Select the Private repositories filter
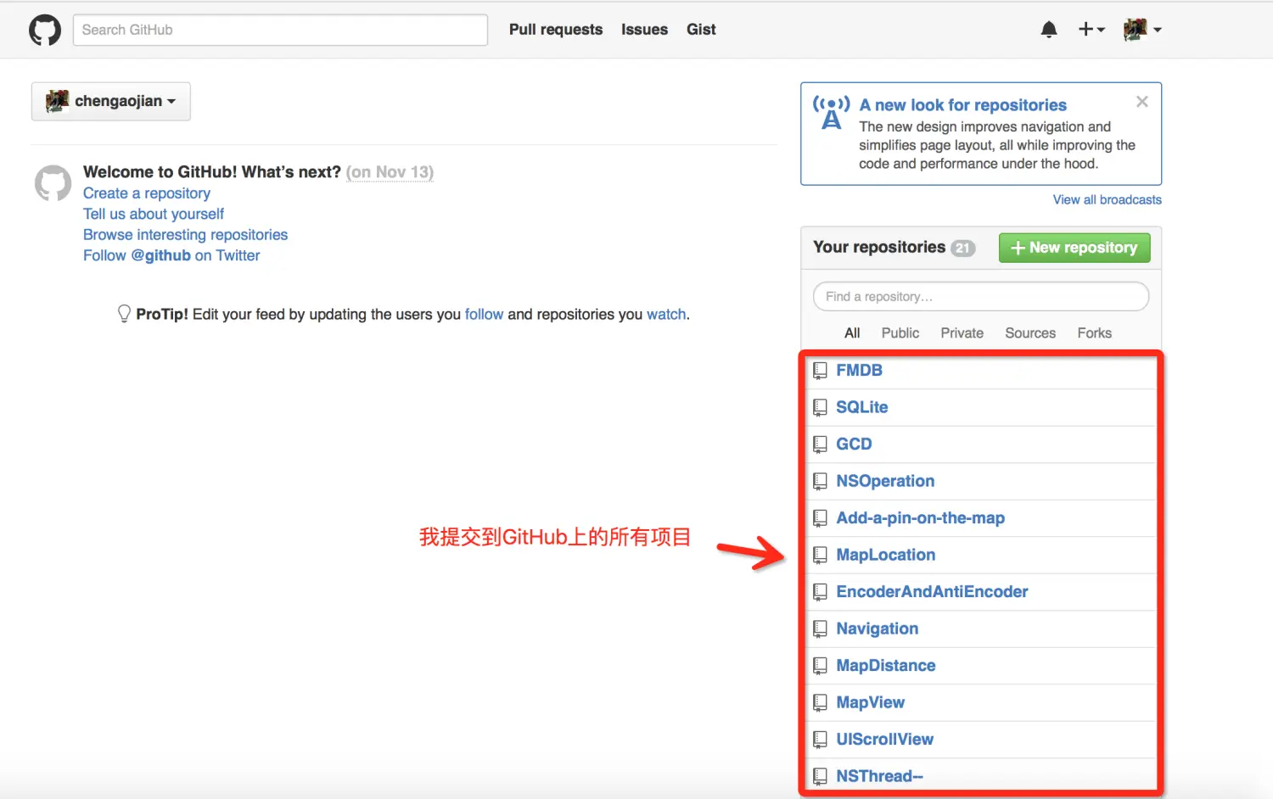Viewport: 1273px width, 799px height. (962, 333)
